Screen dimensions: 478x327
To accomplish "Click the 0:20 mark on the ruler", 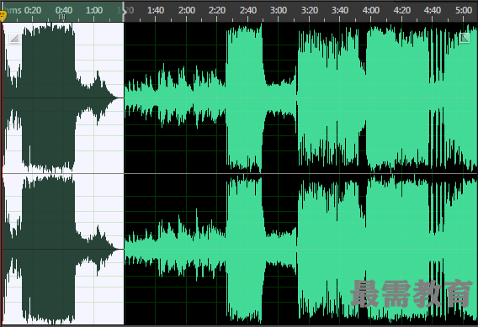I will [33, 10].
